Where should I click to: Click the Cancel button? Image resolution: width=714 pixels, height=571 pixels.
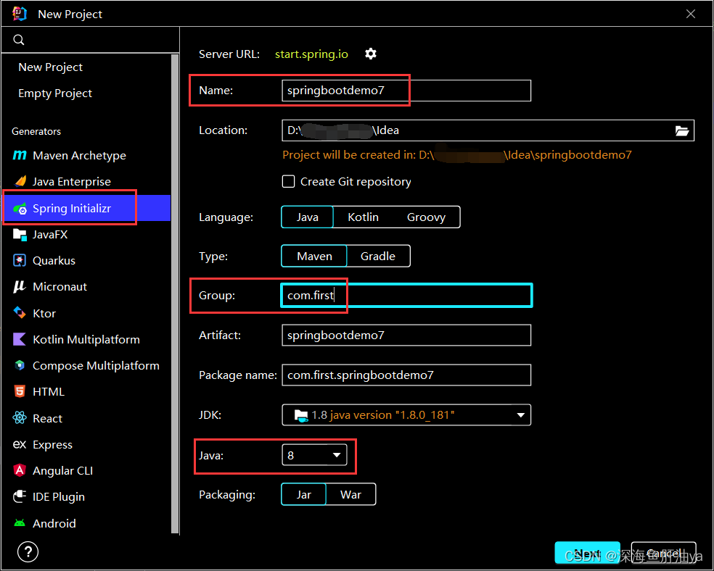pyautogui.click(x=663, y=554)
